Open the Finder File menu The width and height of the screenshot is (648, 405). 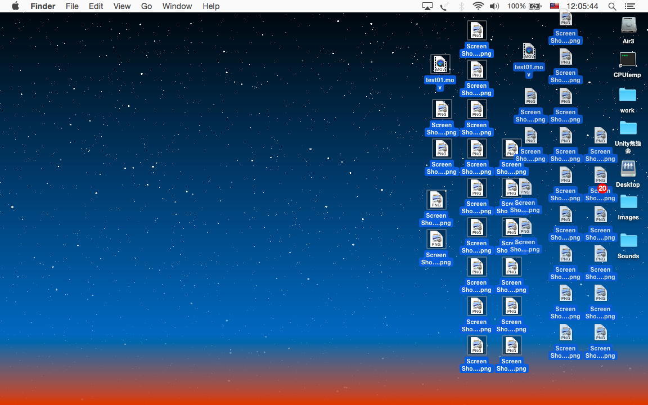[x=72, y=6]
